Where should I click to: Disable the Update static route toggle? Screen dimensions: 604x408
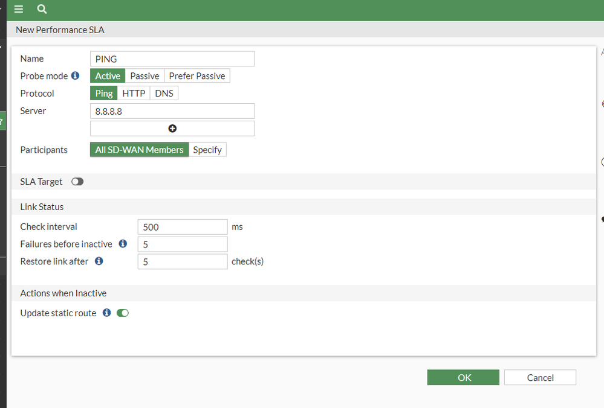pos(123,313)
